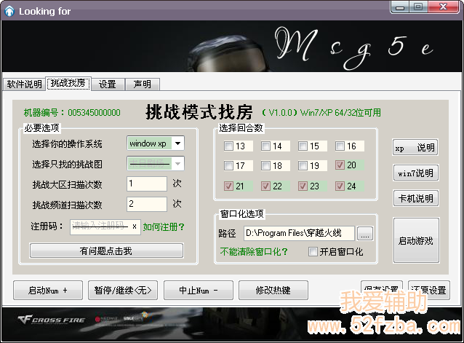Check the round 19 checkbox
Image resolution: width=464 pixels, height=343 pixels.
coord(303,165)
